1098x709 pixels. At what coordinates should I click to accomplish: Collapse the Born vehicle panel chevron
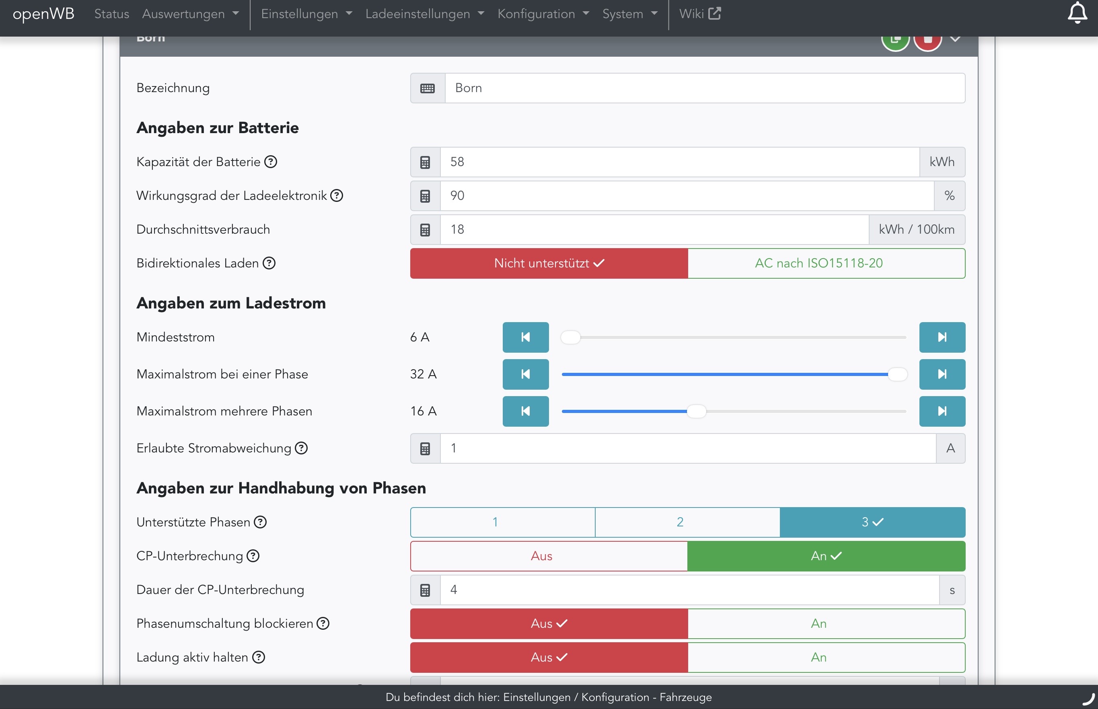(955, 39)
